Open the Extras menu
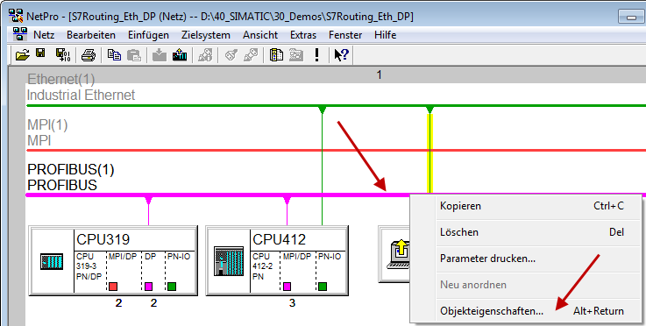 pos(302,35)
